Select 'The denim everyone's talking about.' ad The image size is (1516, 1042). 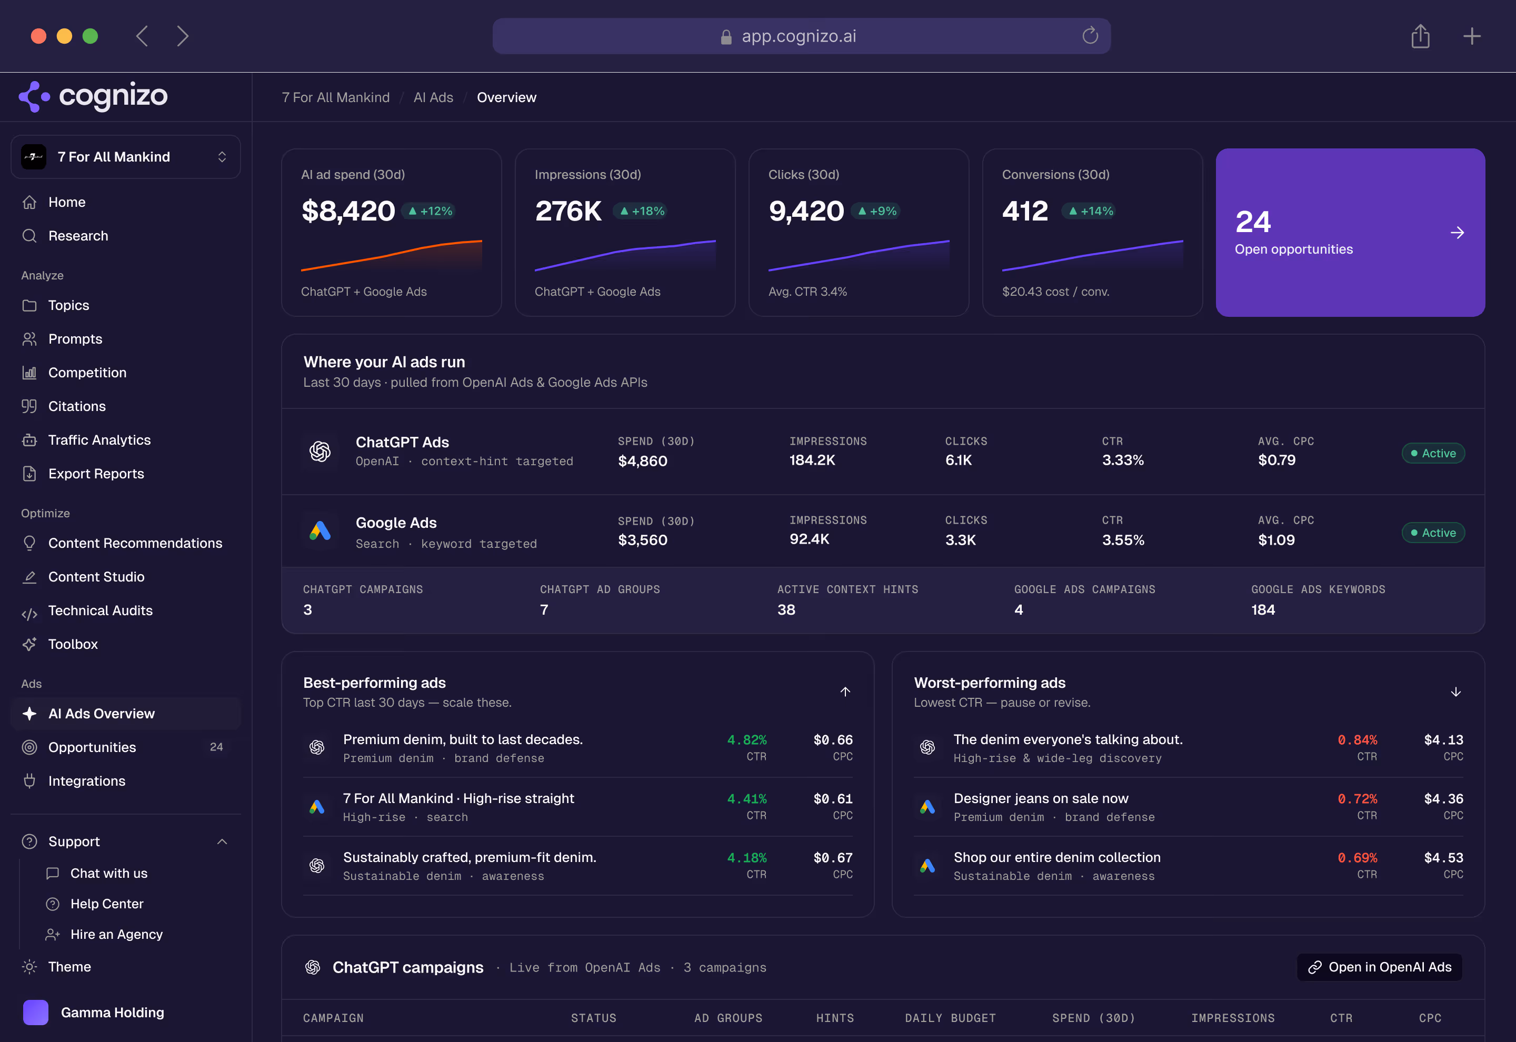(1188, 748)
